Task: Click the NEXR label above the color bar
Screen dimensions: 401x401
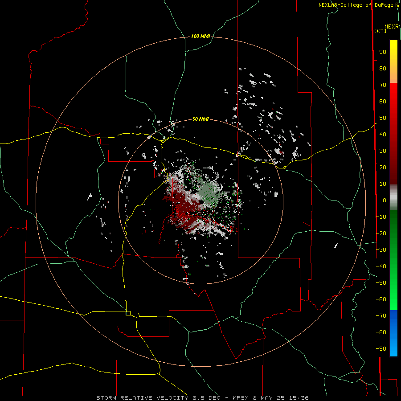Action: pyautogui.click(x=392, y=27)
